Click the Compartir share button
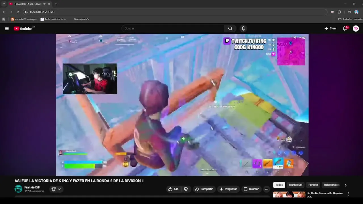The height and width of the screenshot is (204, 363). (204, 189)
